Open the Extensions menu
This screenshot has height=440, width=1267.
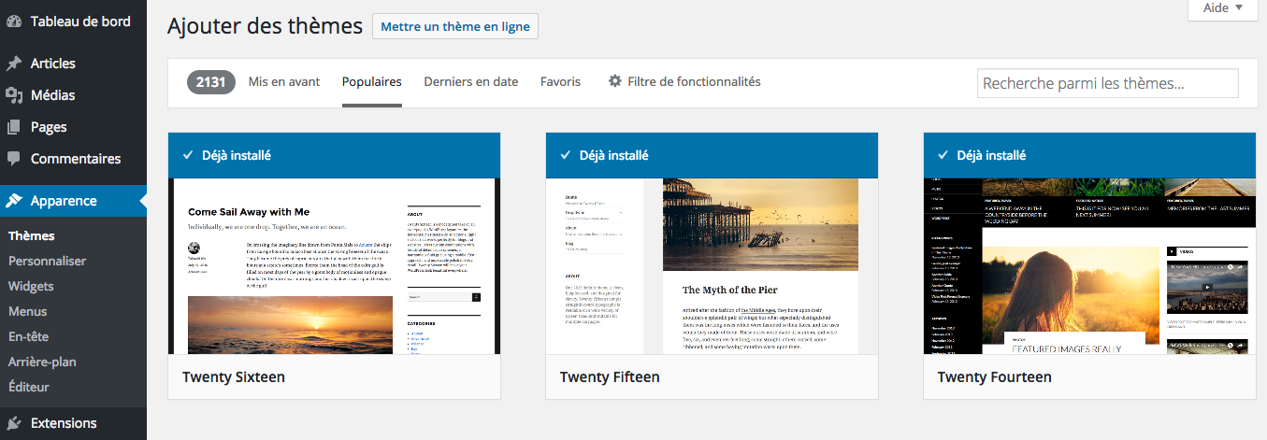pos(73,423)
